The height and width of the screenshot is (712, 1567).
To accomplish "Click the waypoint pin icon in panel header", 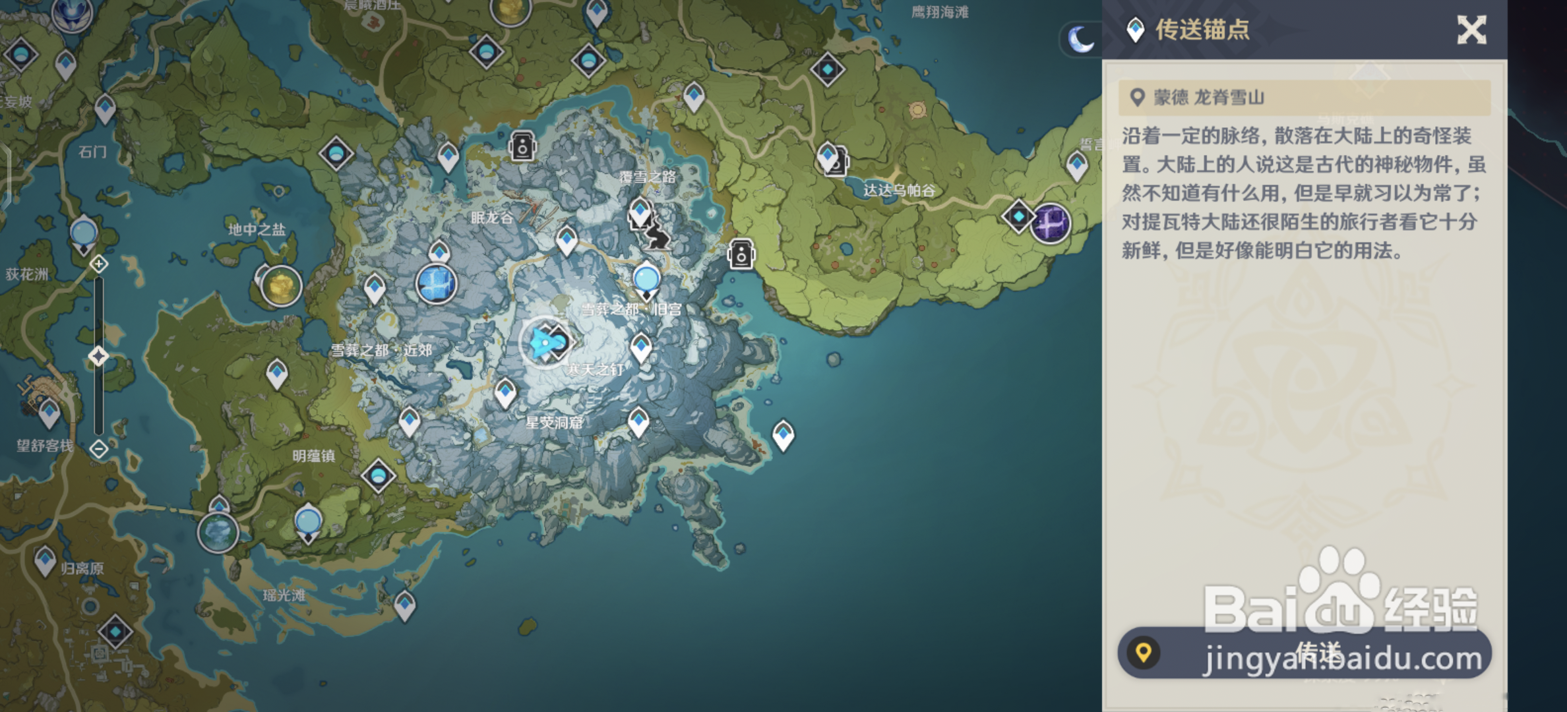I will [x=1135, y=30].
